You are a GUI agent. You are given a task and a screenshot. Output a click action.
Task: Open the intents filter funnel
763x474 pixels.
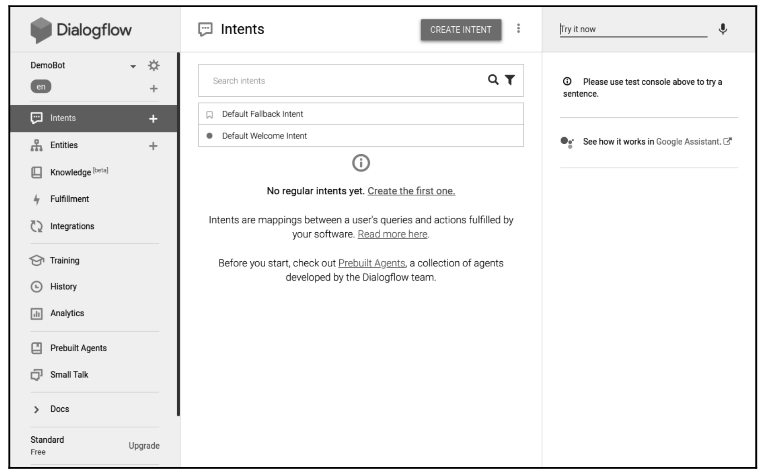(x=510, y=80)
